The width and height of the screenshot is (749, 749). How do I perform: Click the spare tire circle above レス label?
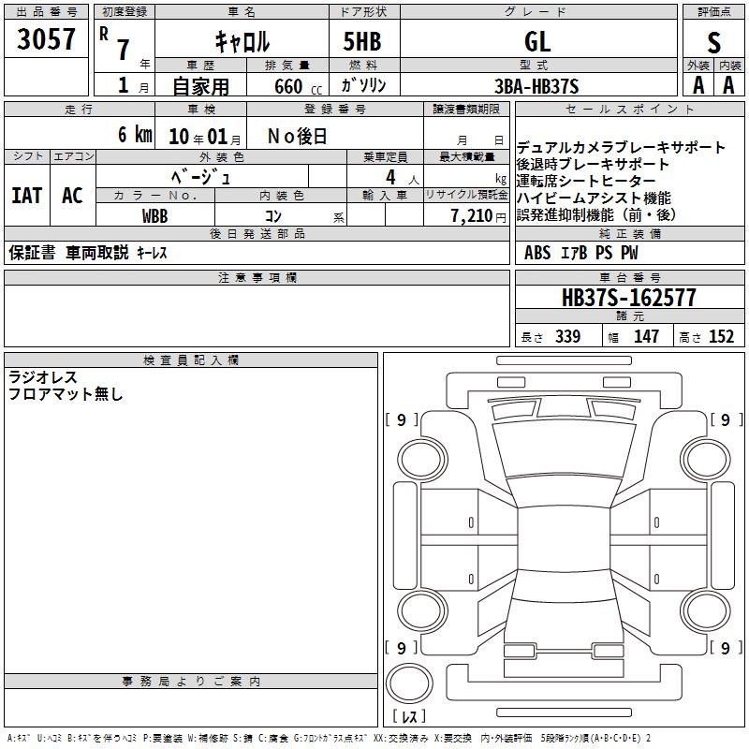409,683
